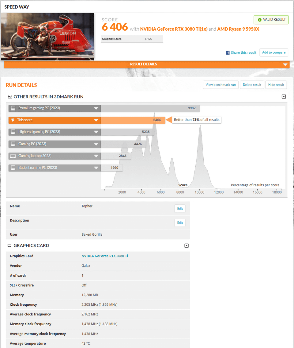Click the orange 6406 This score bar
Viewport: 294px width, 348px height.
tap(133, 120)
